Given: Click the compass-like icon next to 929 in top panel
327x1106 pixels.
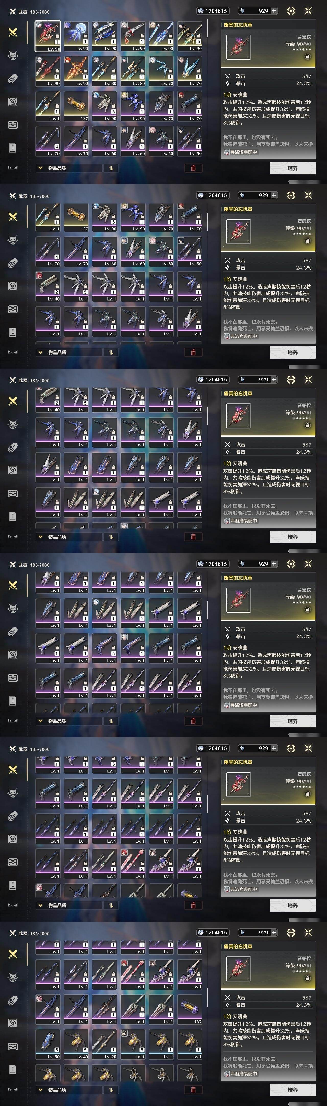Looking at the screenshot, I should (x=291, y=11).
